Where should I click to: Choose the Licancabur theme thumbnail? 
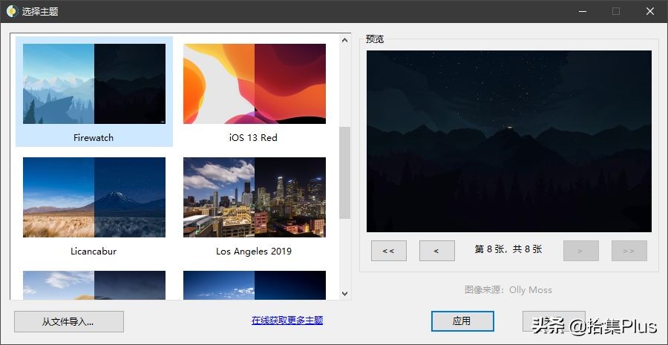[94, 197]
